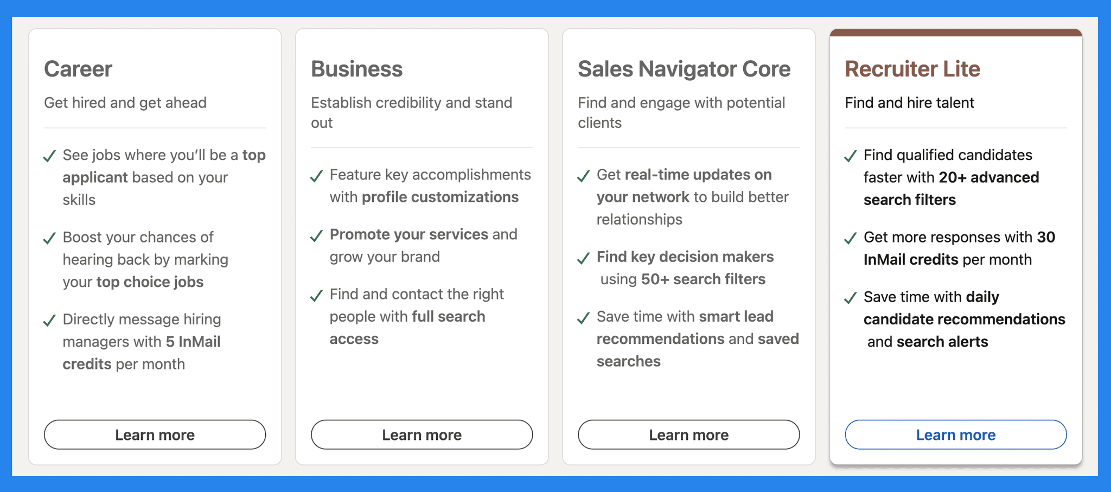Image resolution: width=1111 pixels, height=492 pixels.
Task: Click the checkmark next to 'profile customizations'
Action: click(316, 175)
